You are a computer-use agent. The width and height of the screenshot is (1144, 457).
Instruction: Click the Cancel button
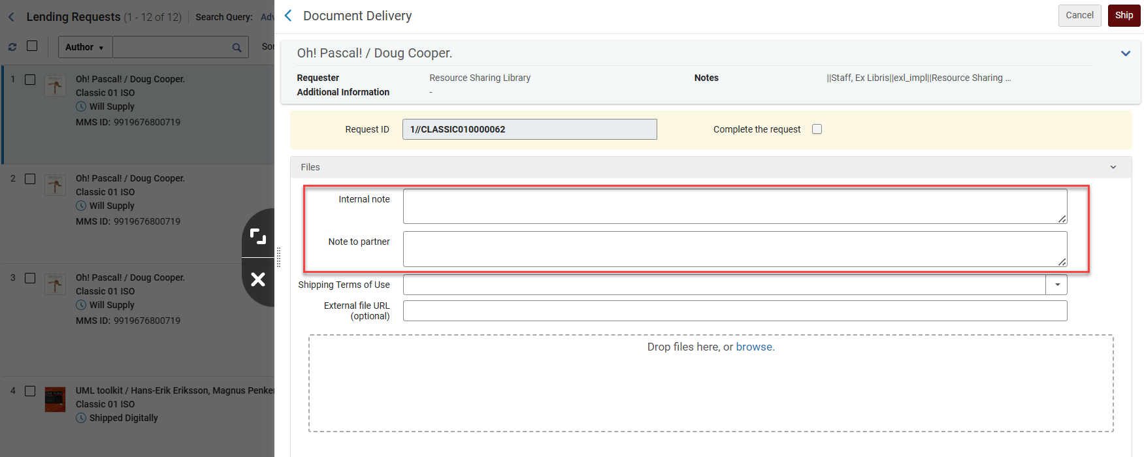1079,16
